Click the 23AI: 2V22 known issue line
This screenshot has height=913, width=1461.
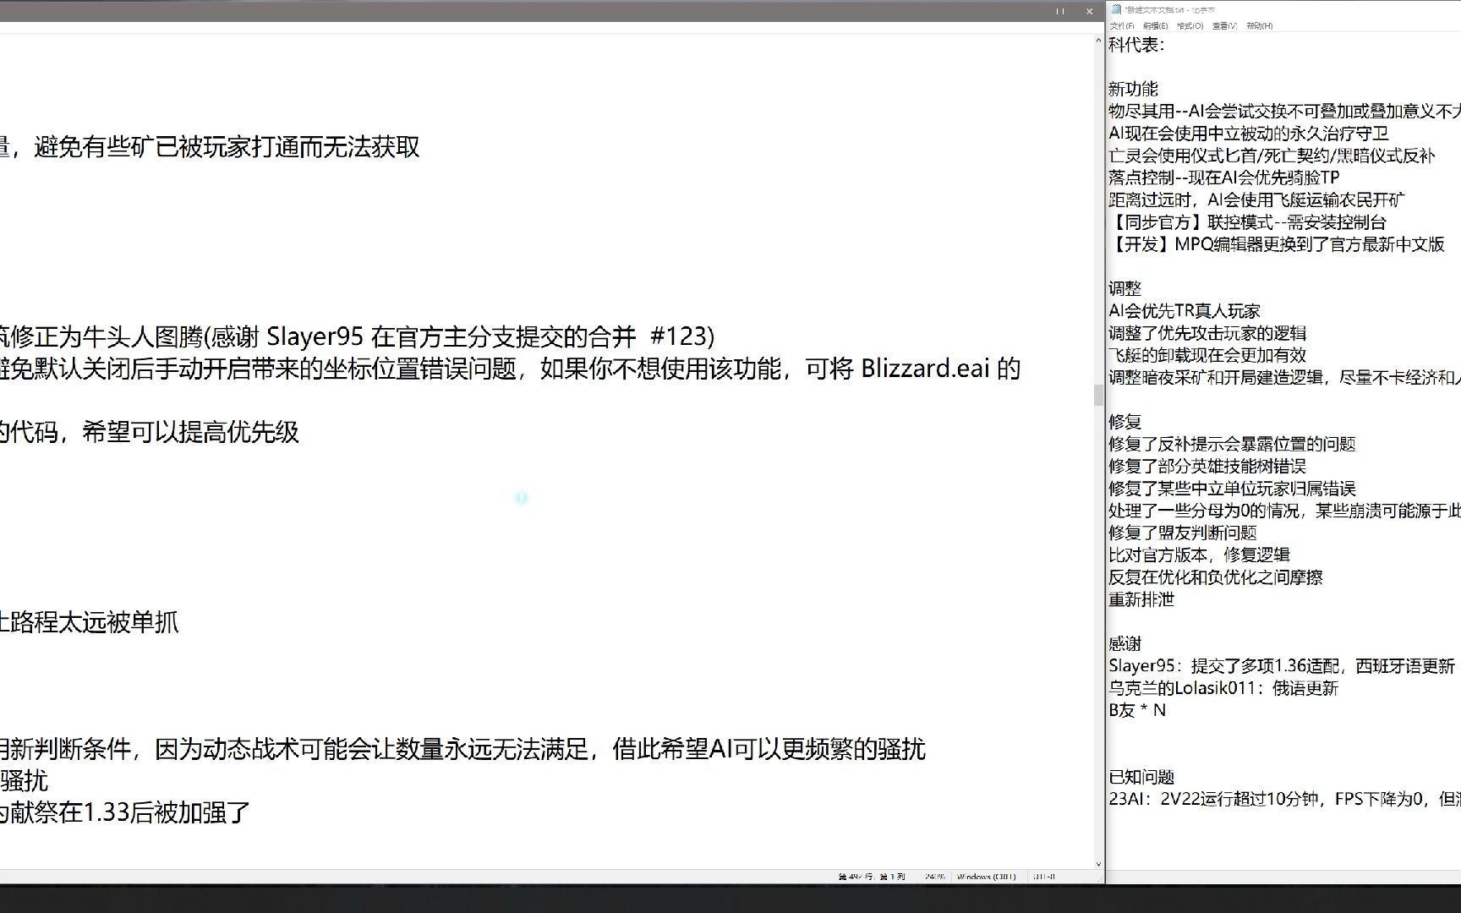point(1284,799)
